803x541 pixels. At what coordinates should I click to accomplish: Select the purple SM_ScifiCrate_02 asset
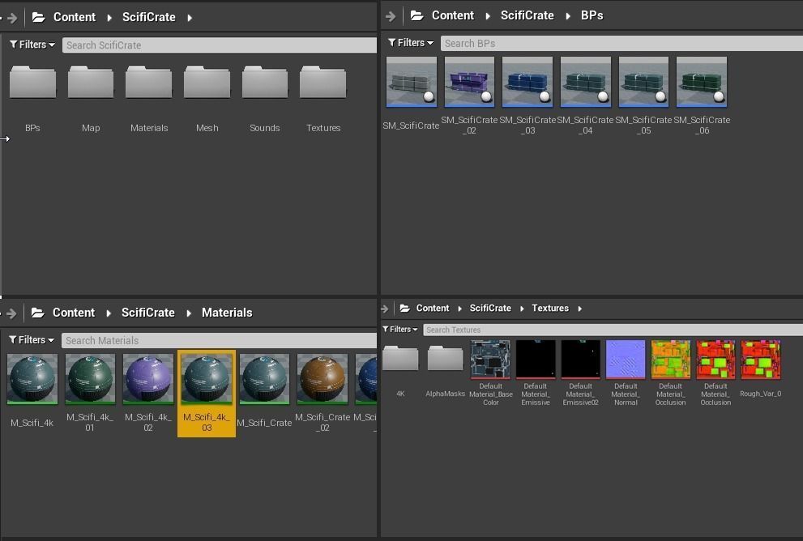coord(470,82)
